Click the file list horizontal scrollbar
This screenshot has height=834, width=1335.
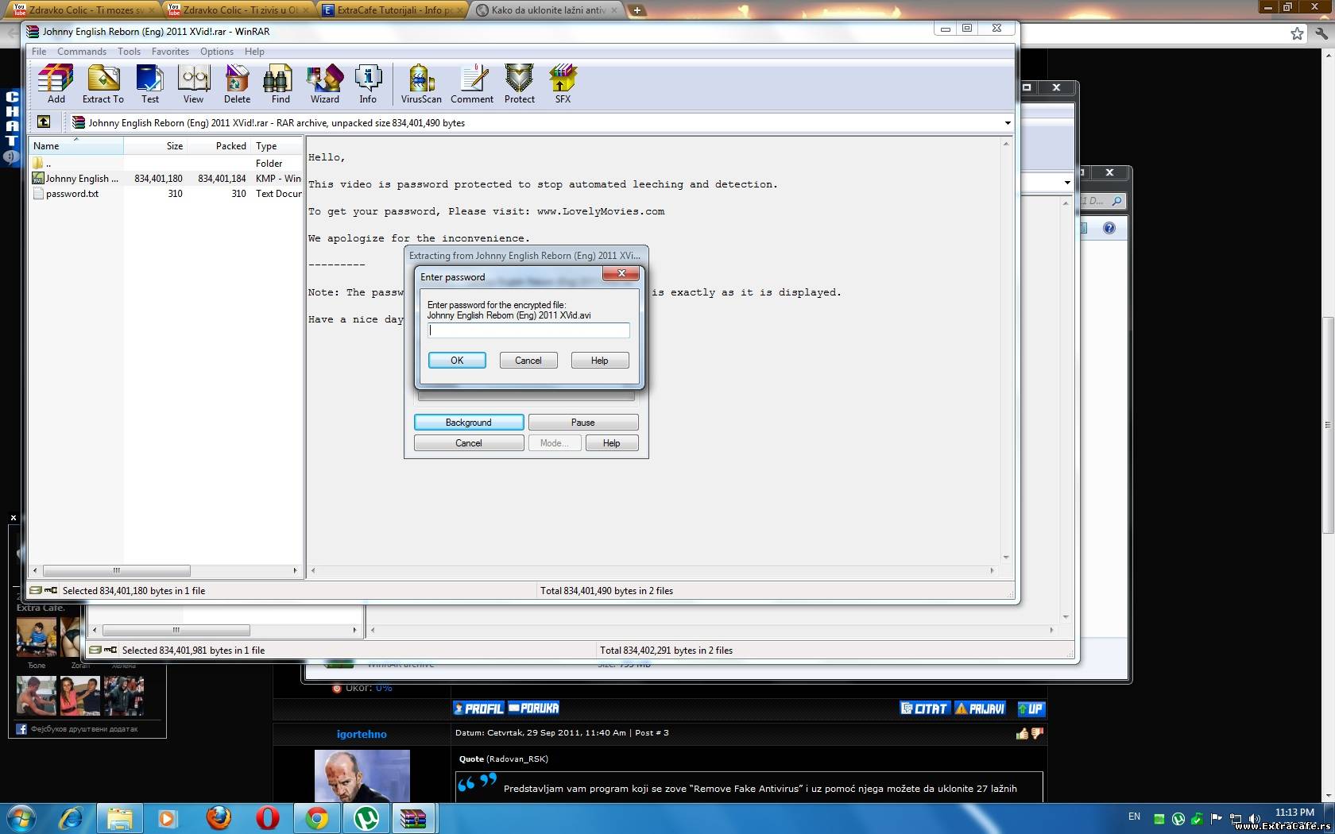point(116,570)
